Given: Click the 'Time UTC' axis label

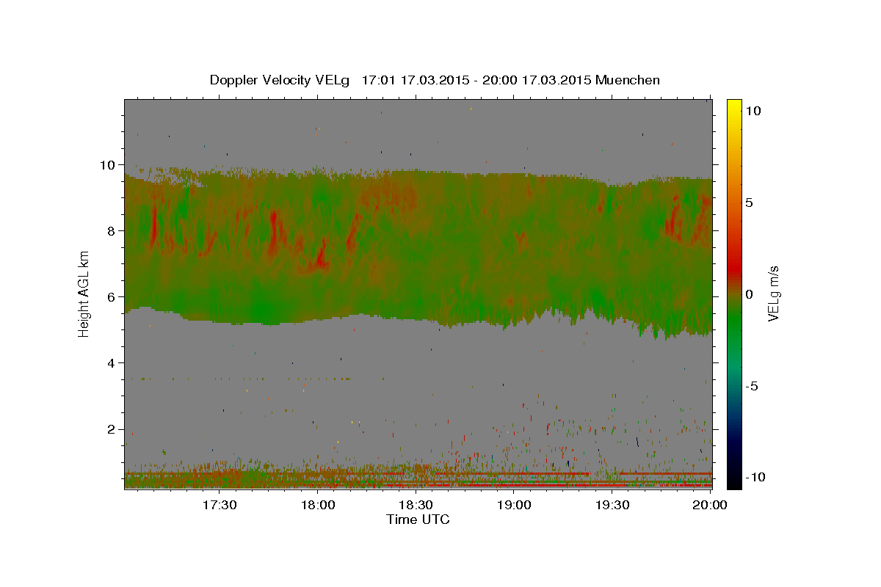Looking at the screenshot, I should click(418, 519).
